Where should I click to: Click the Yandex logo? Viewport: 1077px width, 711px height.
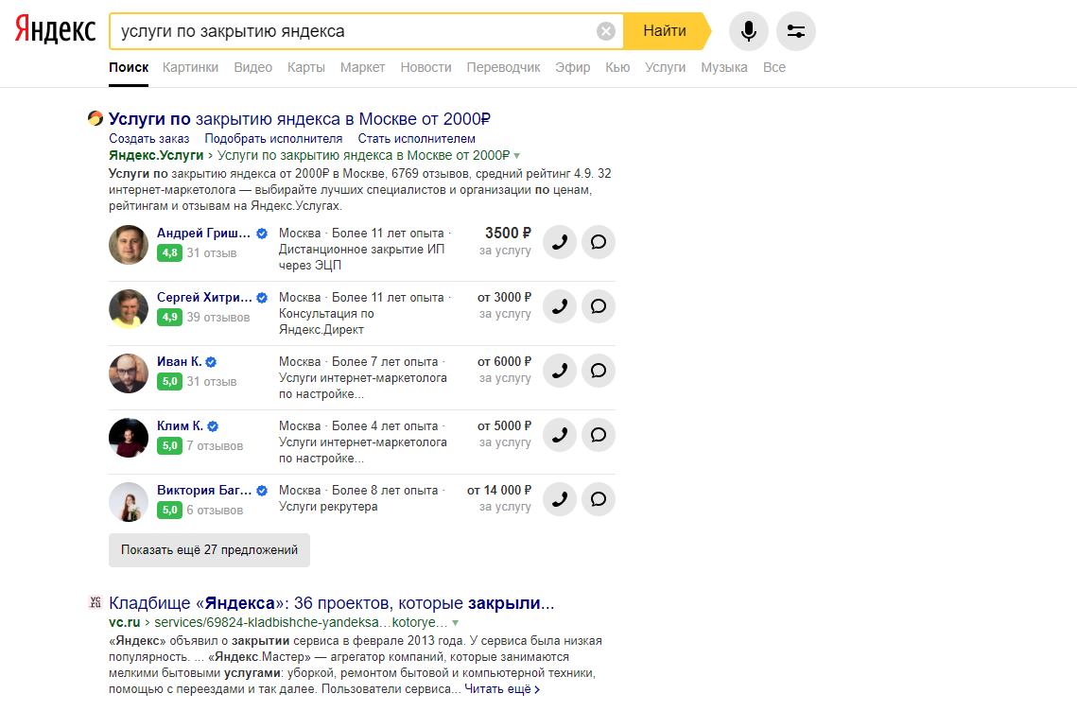55,29
